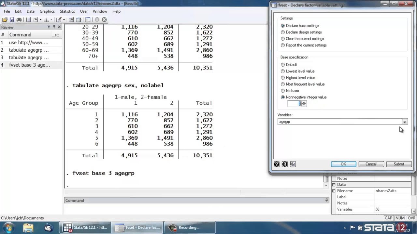
Task: Pin the Review panel with the pushpin
Action: (x=54, y=27)
